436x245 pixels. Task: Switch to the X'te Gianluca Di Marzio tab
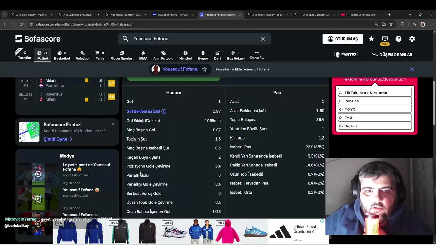[79, 15]
